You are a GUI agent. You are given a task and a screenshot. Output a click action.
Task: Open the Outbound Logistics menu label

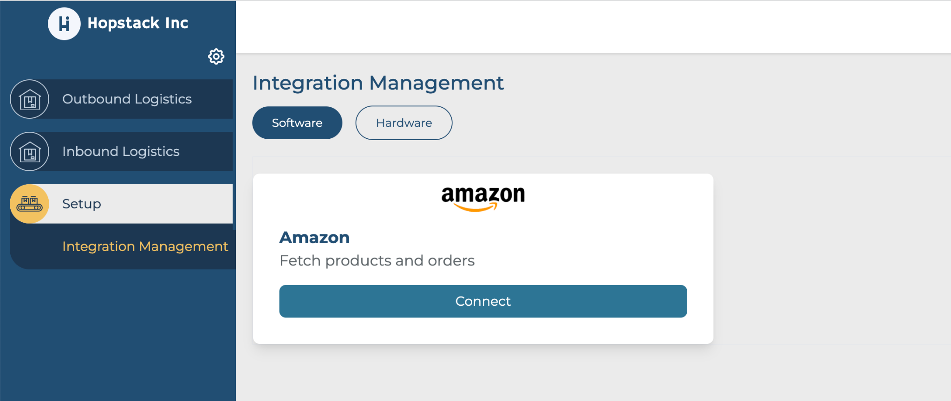[x=127, y=99]
